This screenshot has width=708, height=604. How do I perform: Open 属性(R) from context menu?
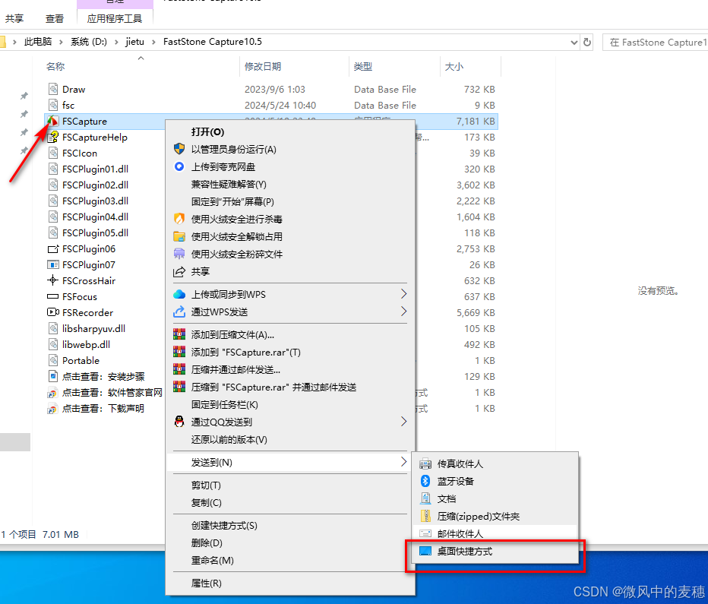[290, 583]
